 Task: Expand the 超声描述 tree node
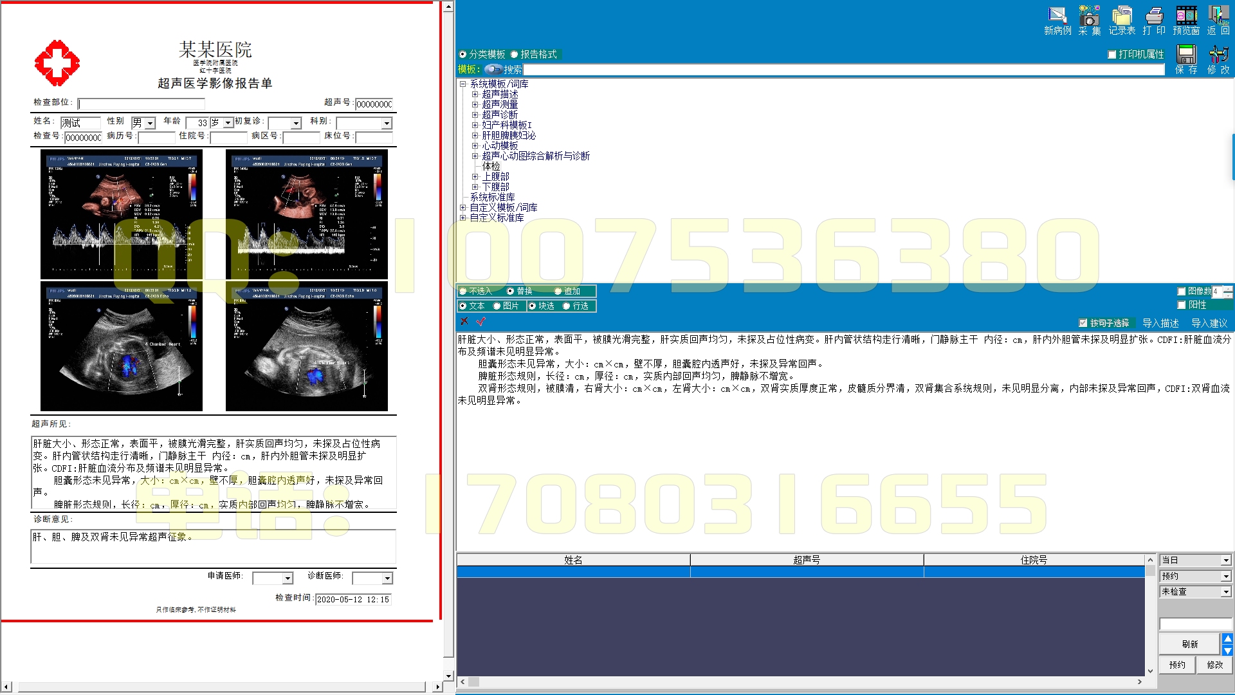click(x=475, y=95)
